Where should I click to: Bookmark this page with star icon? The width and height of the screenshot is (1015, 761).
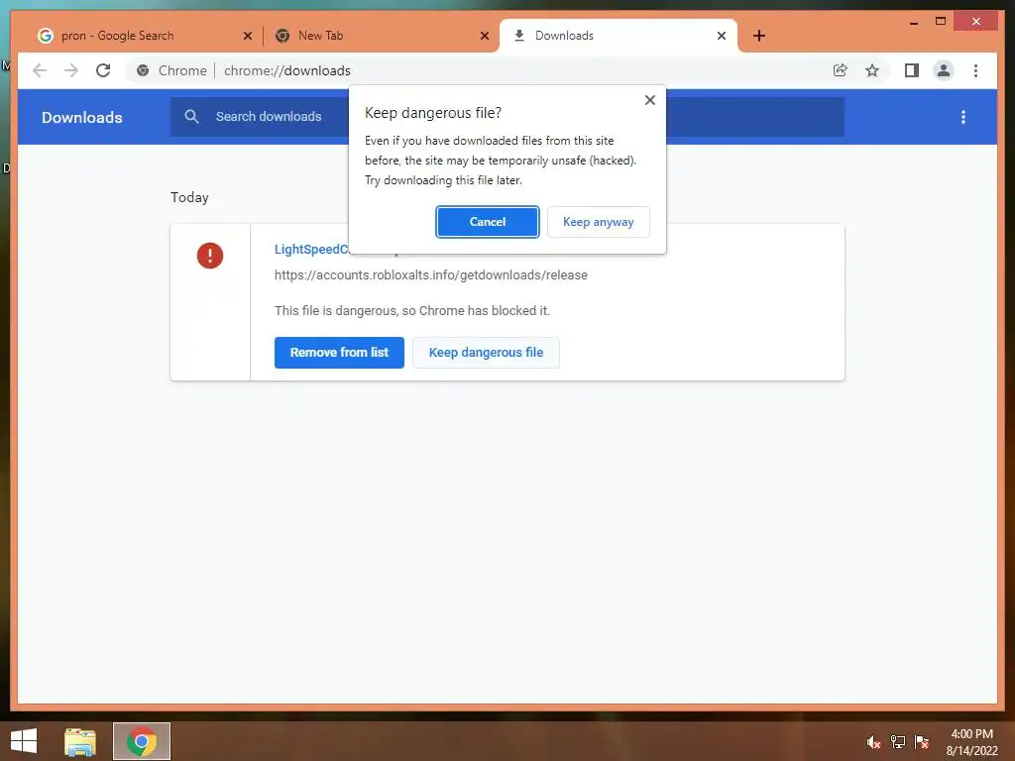pos(872,70)
